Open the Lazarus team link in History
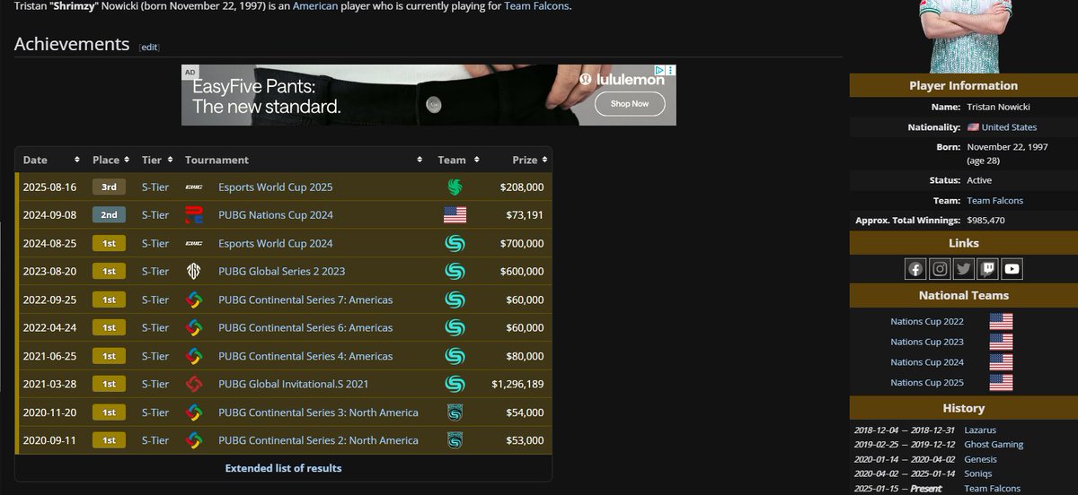Image resolution: width=1078 pixels, height=495 pixels. point(980,430)
